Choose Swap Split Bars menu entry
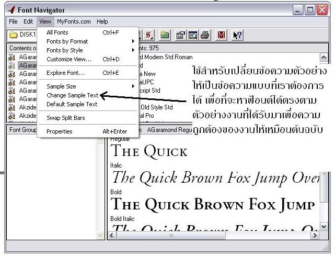335x256 pixels. point(88,118)
